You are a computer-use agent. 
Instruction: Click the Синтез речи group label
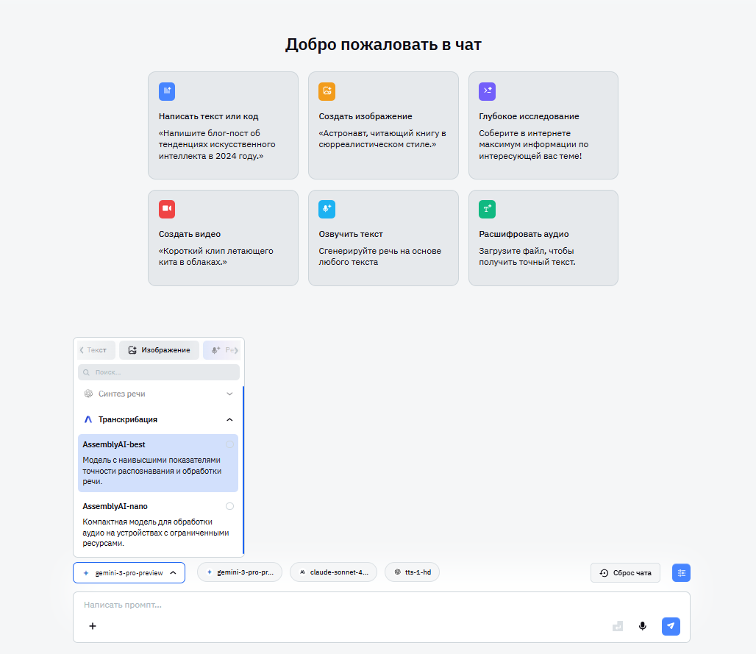pos(122,394)
